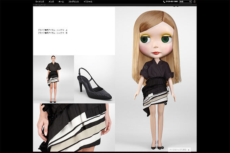Viewport: 230px width, 153px height.
Task: Click plus hotspot on doll's skirt hem
Action: point(166,104)
